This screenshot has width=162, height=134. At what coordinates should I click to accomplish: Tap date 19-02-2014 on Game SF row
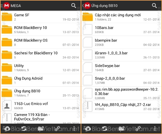tap(71, 19)
